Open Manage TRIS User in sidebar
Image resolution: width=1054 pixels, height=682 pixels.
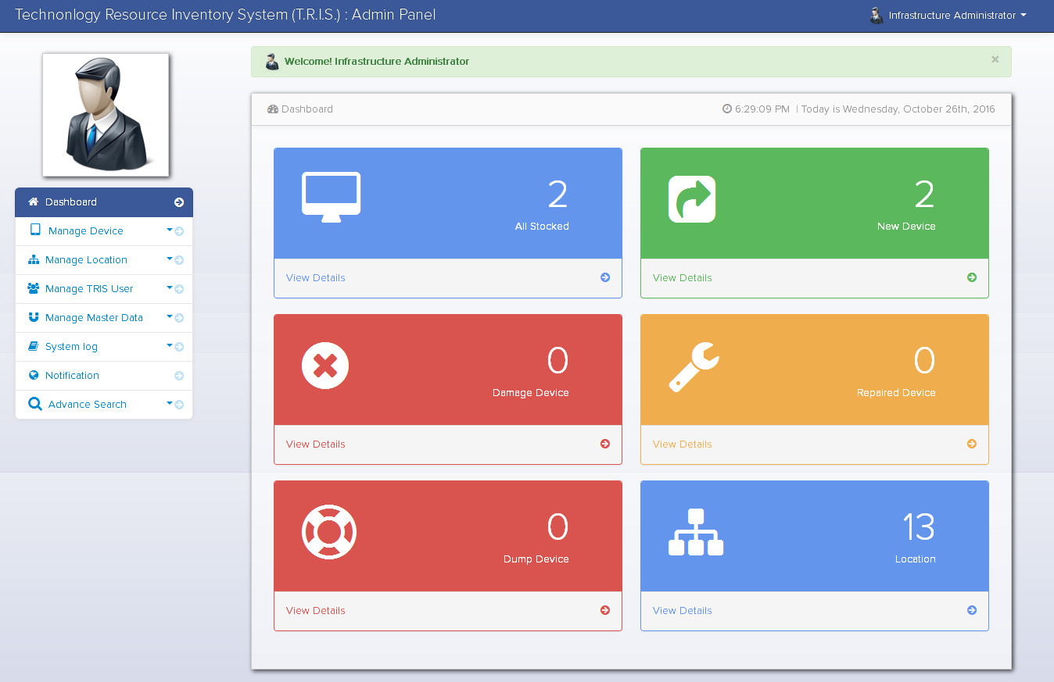[89, 289]
